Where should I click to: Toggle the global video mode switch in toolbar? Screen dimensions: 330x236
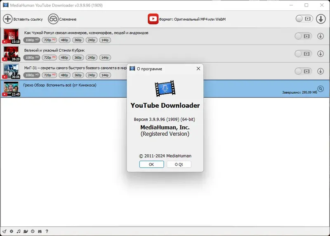pos(304,19)
